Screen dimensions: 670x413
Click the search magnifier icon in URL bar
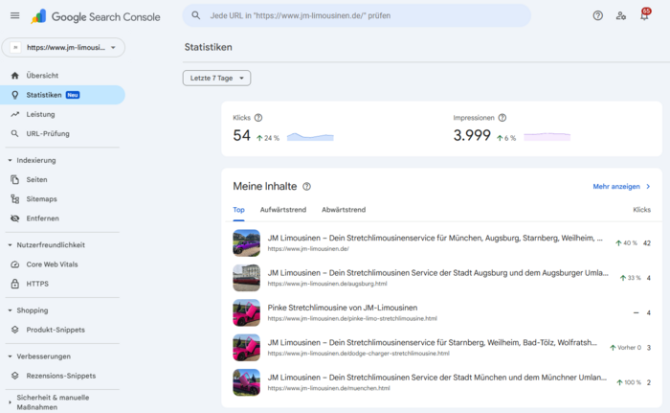(195, 15)
